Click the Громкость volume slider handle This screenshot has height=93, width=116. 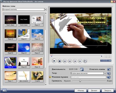coord(80,81)
